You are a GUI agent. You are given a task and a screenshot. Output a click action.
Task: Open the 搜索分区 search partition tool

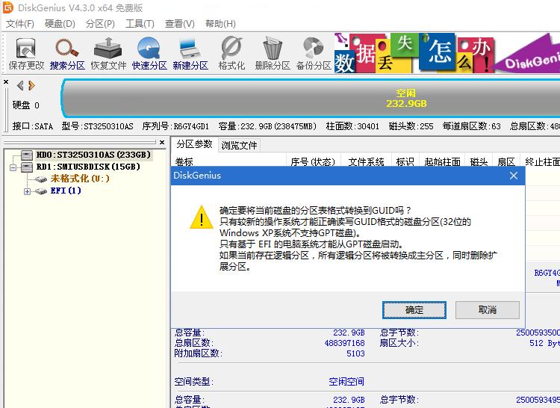67,54
